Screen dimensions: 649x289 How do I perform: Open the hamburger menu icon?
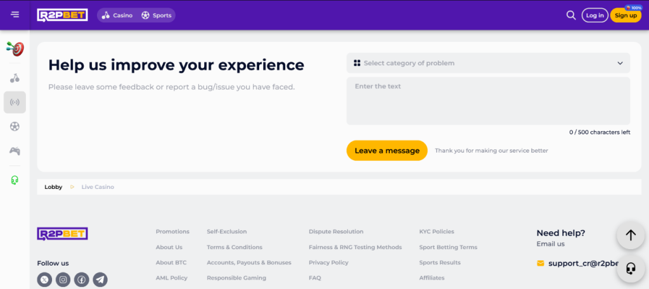click(15, 15)
